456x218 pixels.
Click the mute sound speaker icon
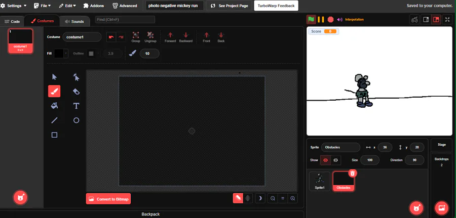pos(339,19)
